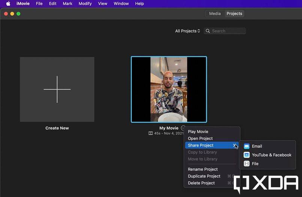The image size is (302, 197).
Task: Open the iMovie application menu
Action: pyautogui.click(x=23, y=4)
